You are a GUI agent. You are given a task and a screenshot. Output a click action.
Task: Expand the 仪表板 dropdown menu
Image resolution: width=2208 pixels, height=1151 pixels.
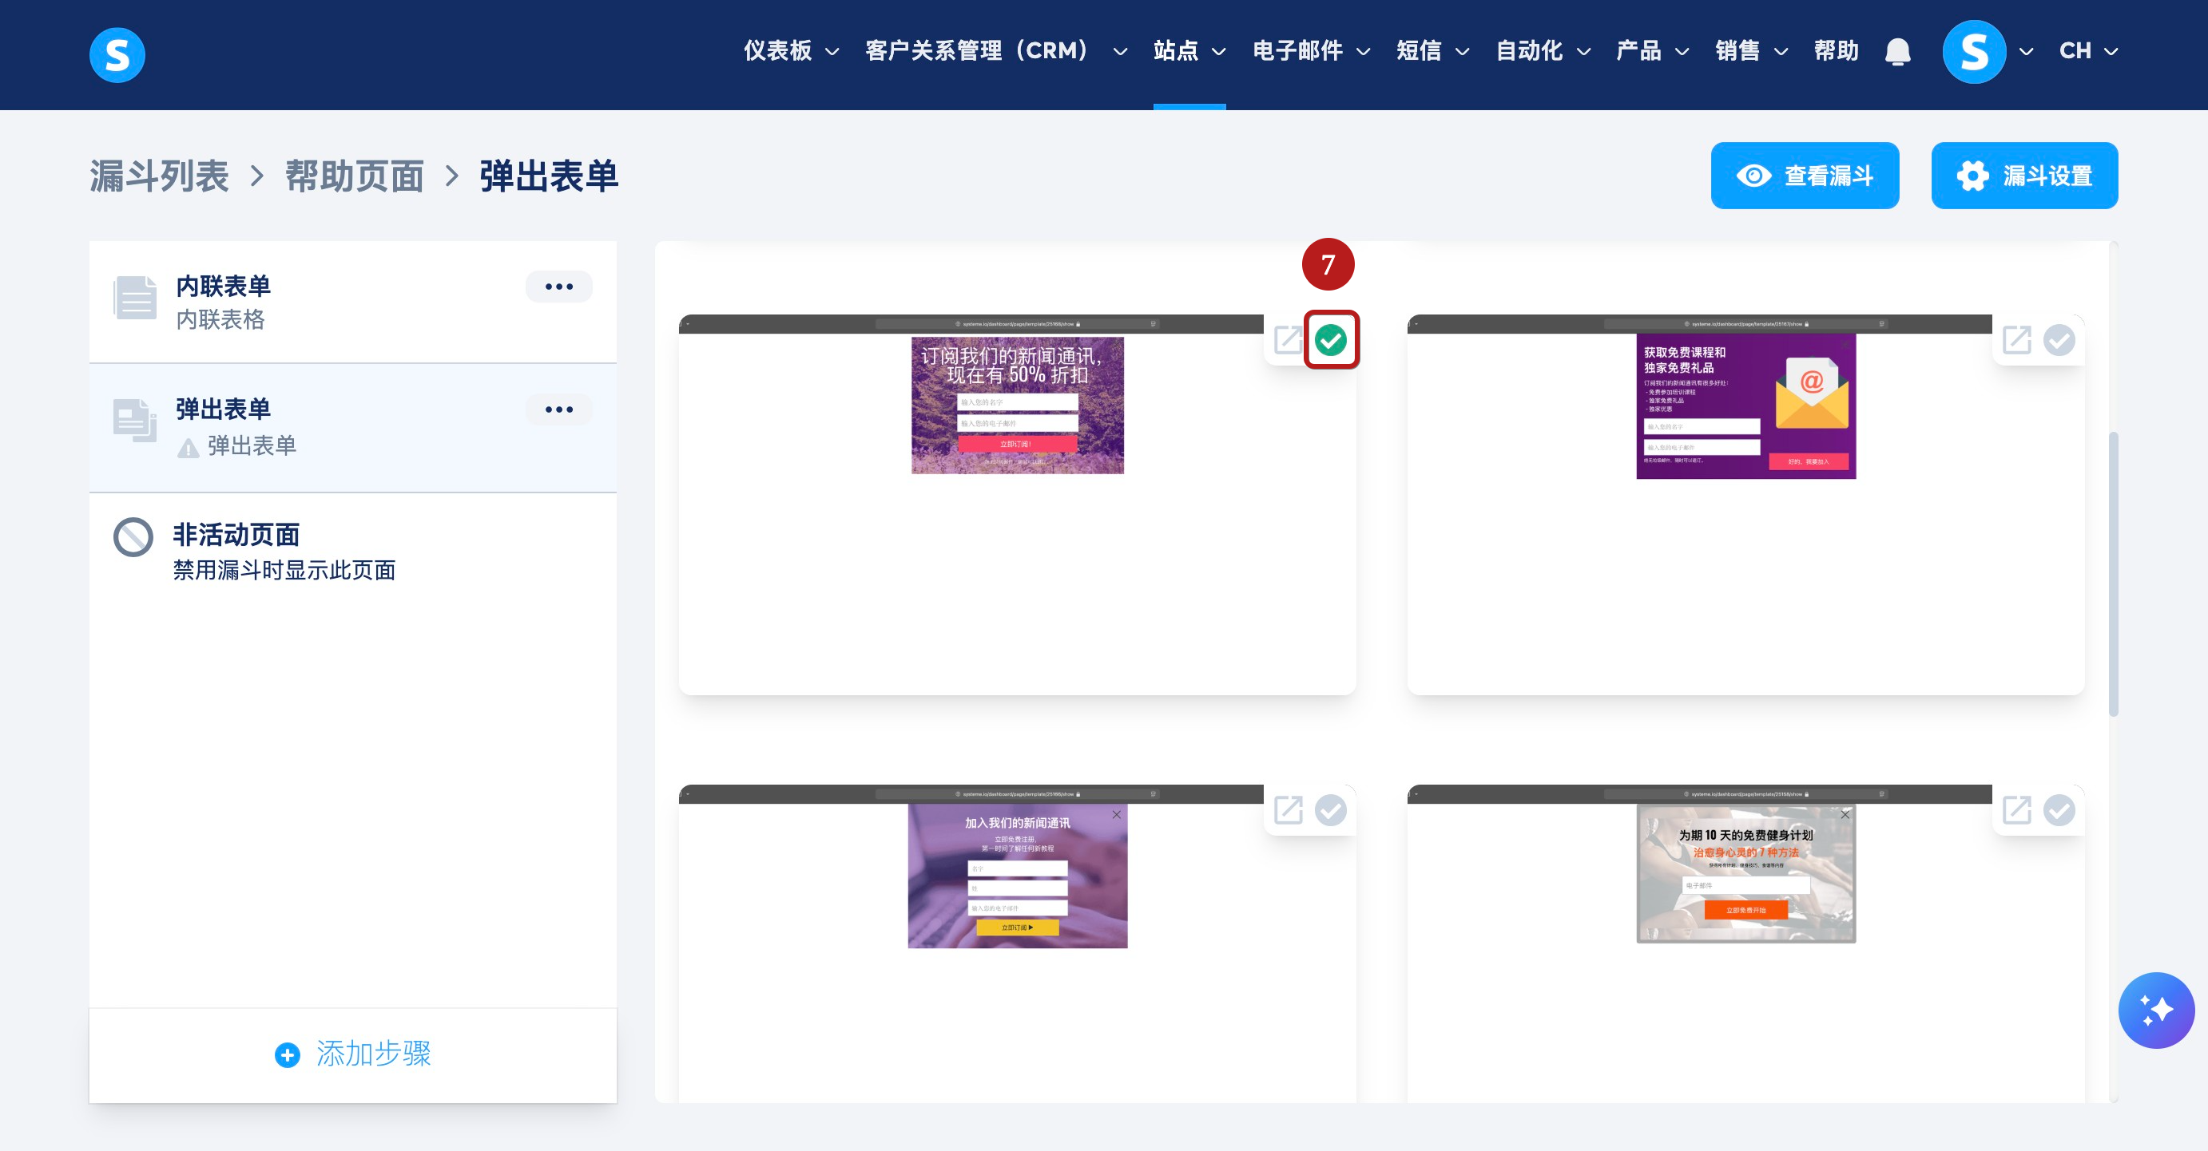pos(790,51)
